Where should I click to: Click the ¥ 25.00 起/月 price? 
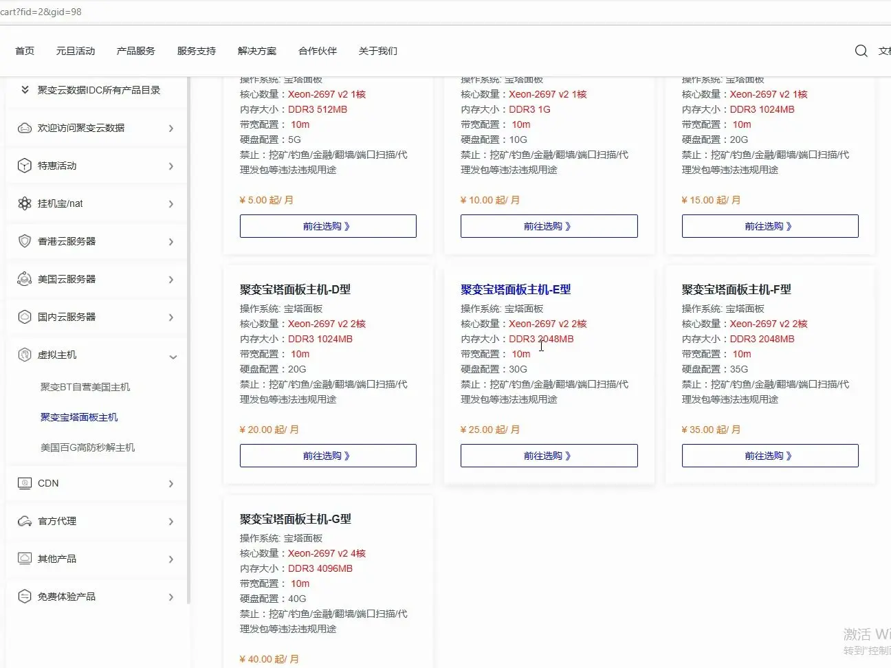pyautogui.click(x=490, y=430)
